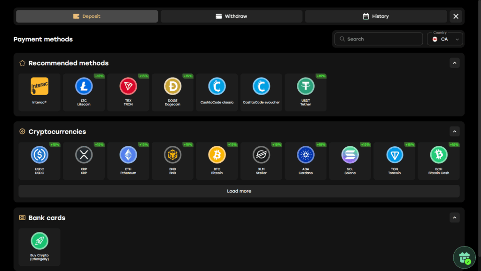481x271 pixels.
Task: Click Load more cryptocurrencies button
Action: pos(239,191)
